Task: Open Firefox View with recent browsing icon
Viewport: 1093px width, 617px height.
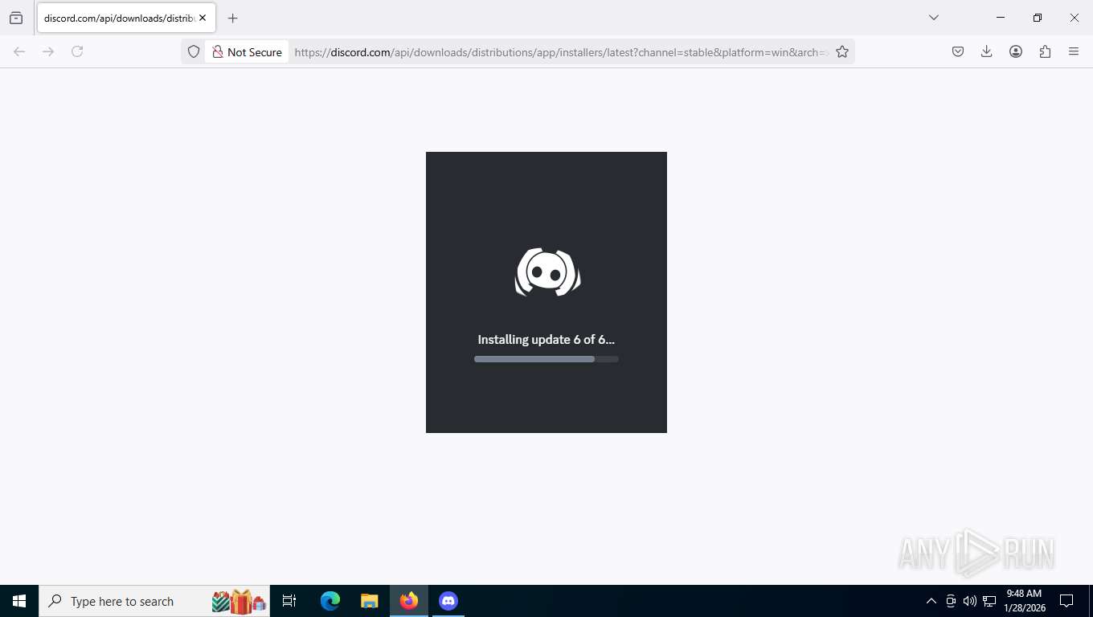Action: point(16,18)
